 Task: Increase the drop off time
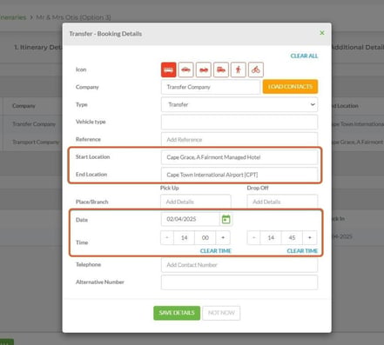click(310, 238)
